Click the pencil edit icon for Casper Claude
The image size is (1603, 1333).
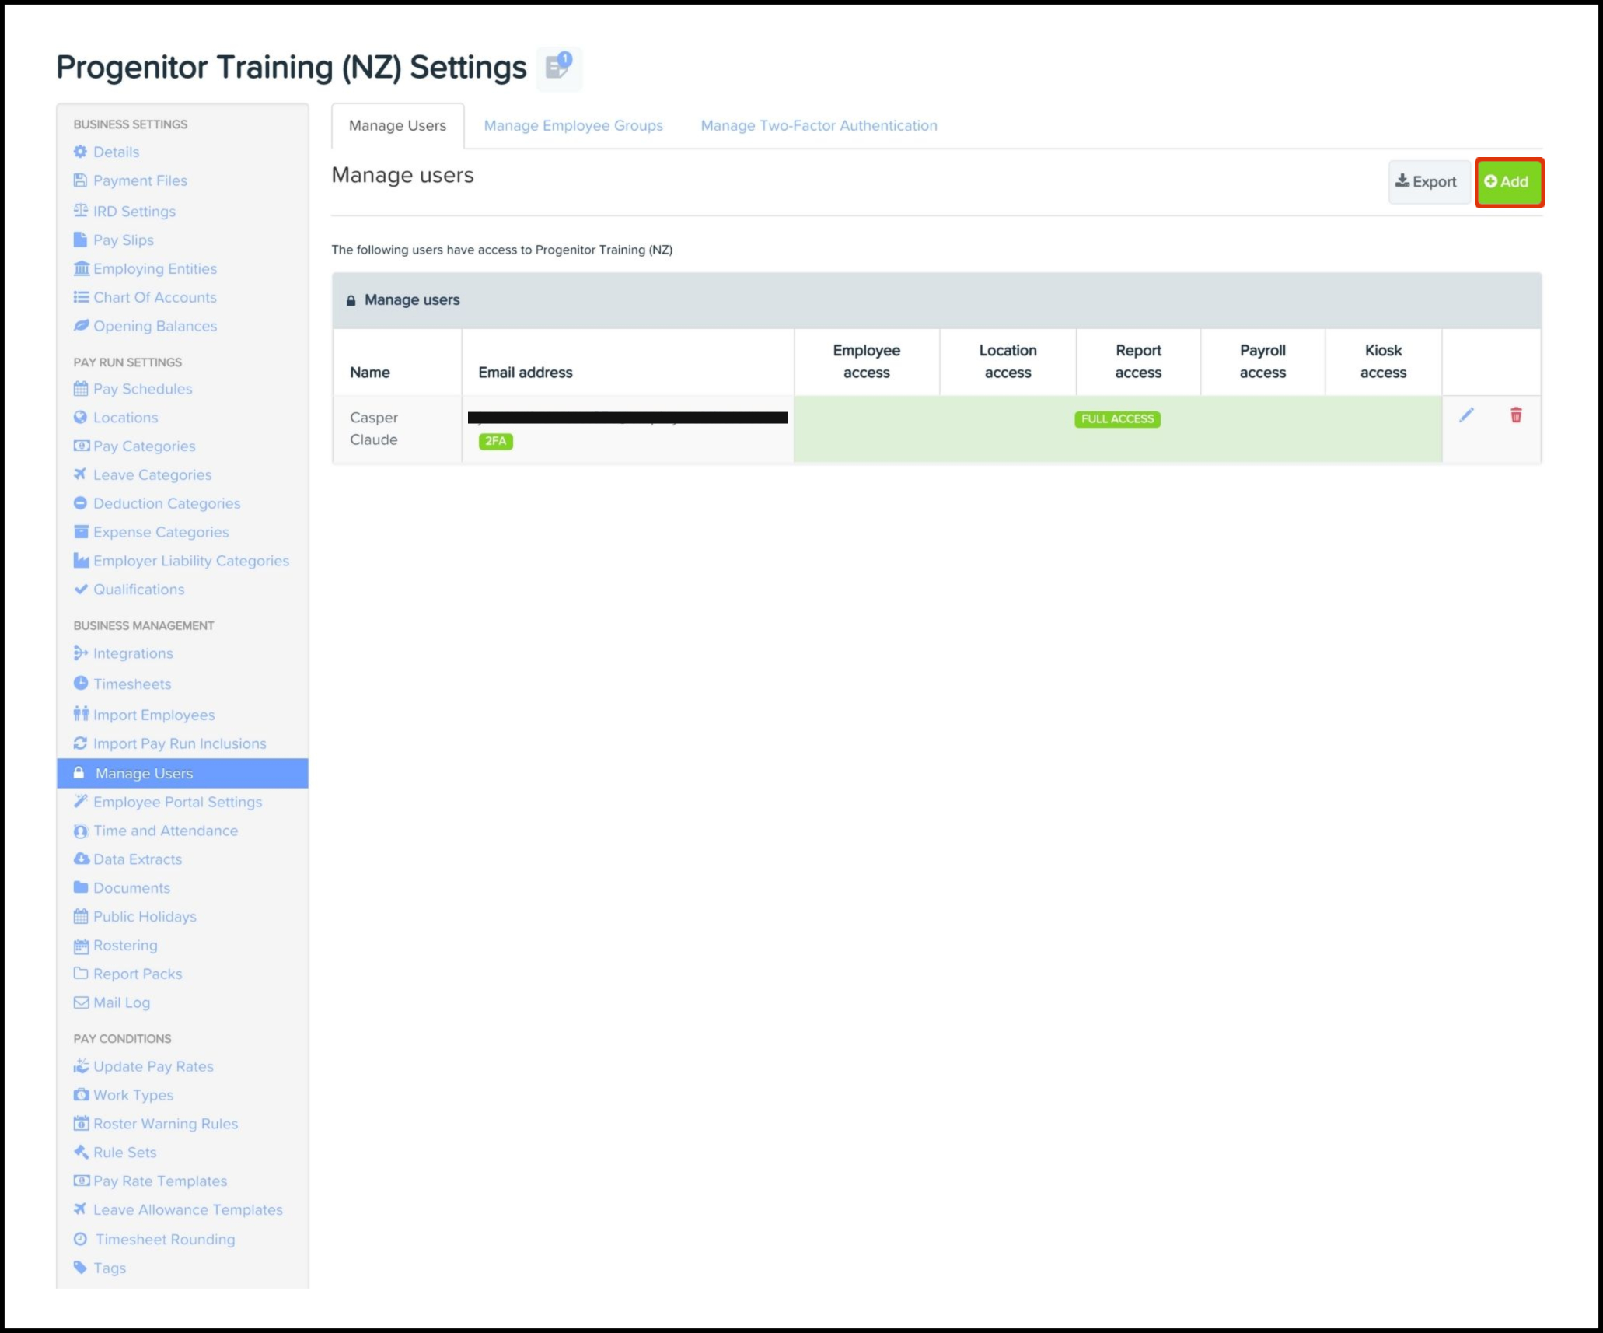click(1466, 415)
